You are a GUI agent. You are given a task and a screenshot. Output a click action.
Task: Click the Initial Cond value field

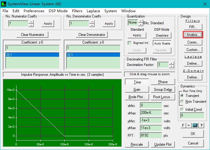[192, 116]
